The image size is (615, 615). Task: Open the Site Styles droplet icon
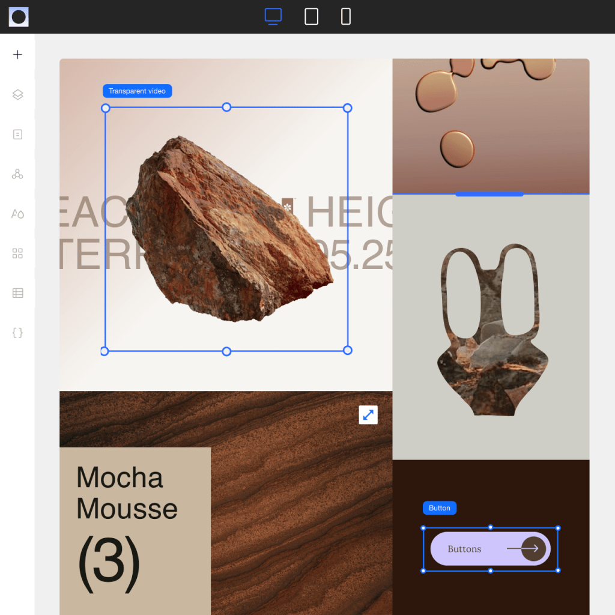coord(17,213)
